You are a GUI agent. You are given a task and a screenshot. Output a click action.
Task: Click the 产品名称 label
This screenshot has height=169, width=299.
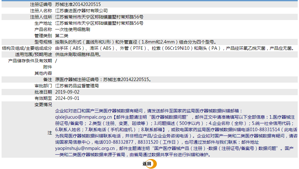43,29
